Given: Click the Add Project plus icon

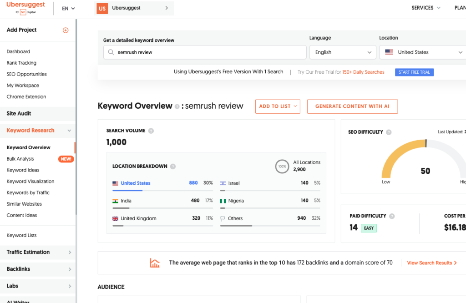Looking at the screenshot, I should (x=66, y=30).
